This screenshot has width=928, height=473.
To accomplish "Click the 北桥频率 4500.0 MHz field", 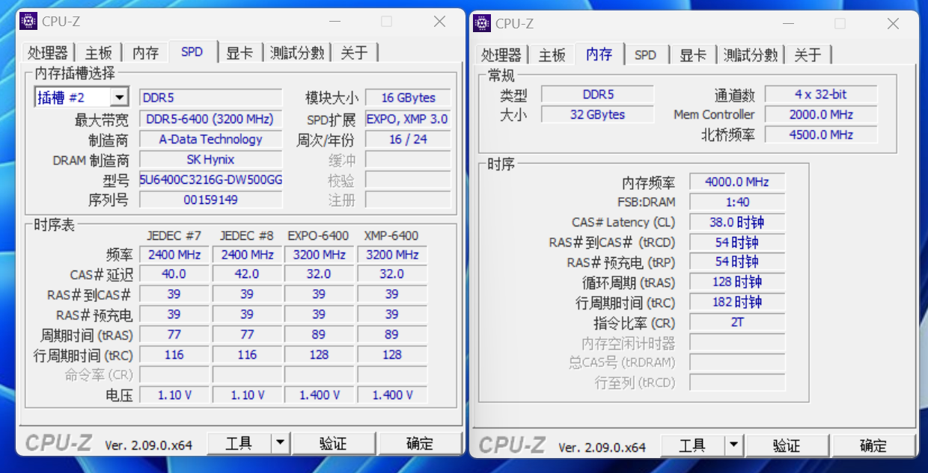I will pyautogui.click(x=821, y=135).
